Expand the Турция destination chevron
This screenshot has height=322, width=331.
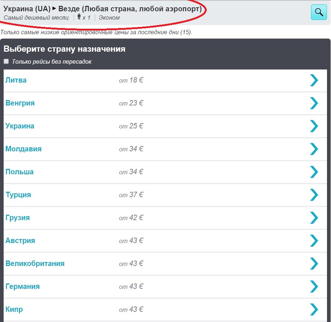click(x=314, y=195)
